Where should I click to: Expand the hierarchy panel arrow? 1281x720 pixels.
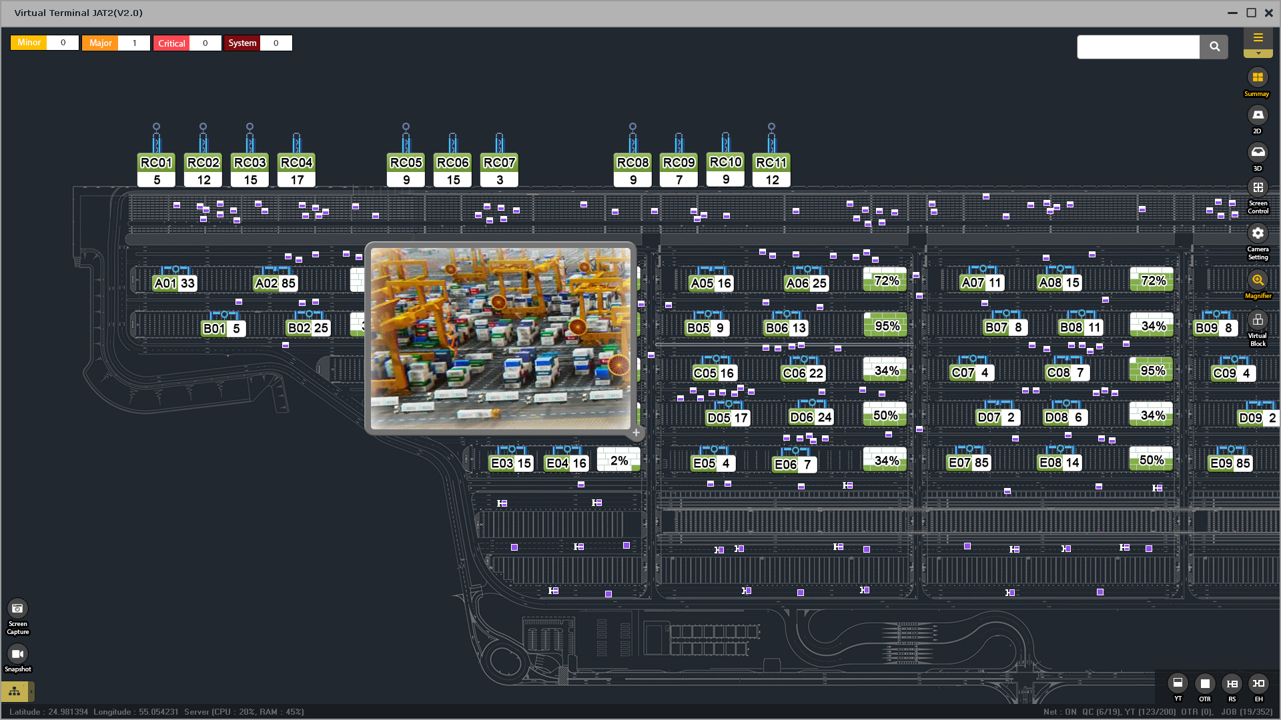pyautogui.click(x=31, y=691)
